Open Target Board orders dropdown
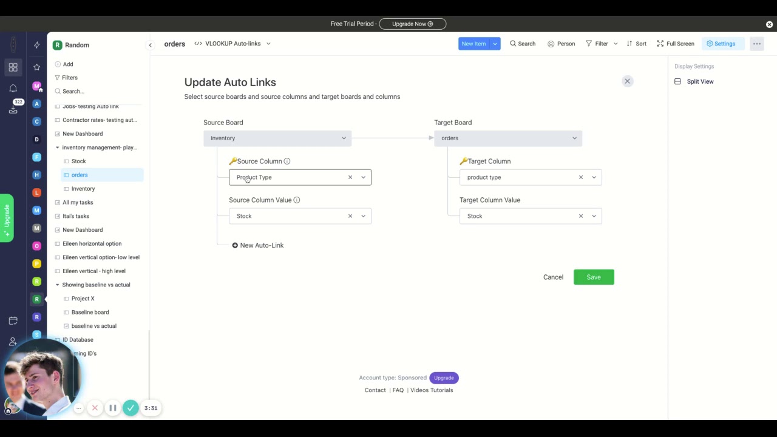Viewport: 777px width, 437px height. (508, 138)
